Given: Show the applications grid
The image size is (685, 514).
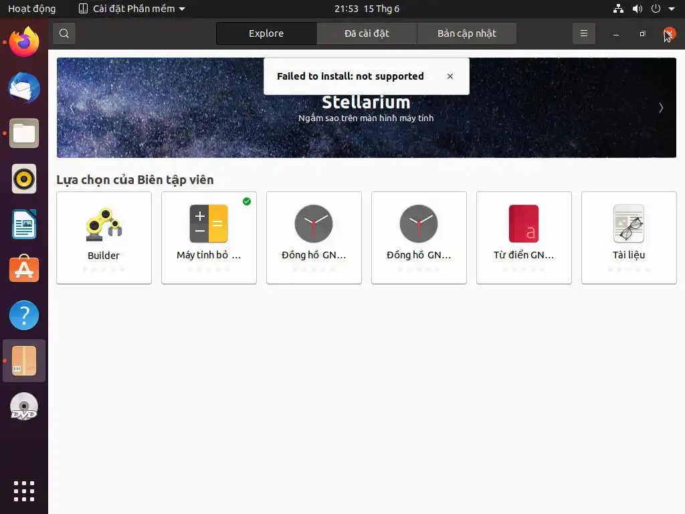Looking at the screenshot, I should pyautogui.click(x=24, y=491).
